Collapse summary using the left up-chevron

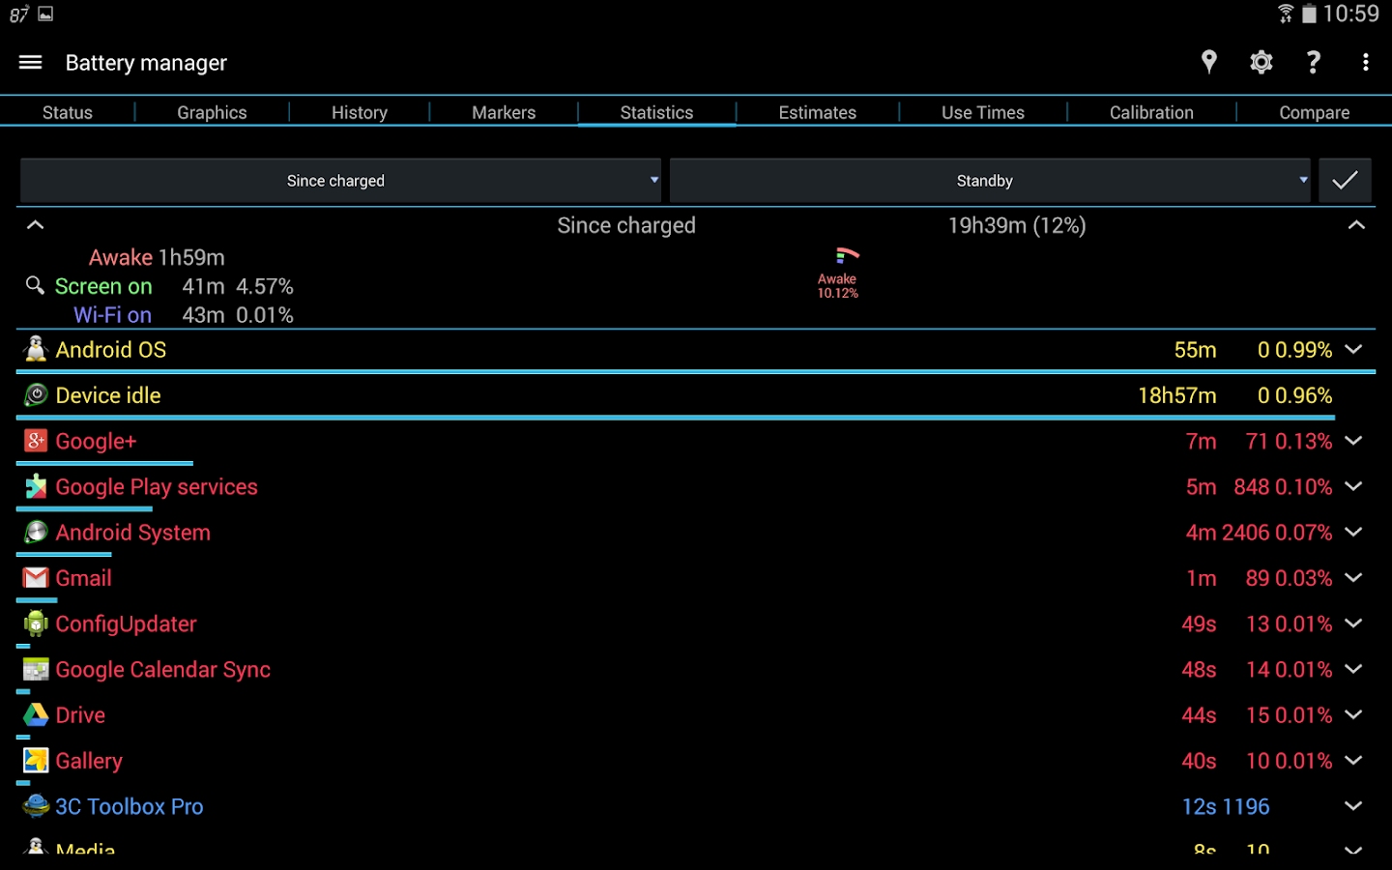coord(35,225)
